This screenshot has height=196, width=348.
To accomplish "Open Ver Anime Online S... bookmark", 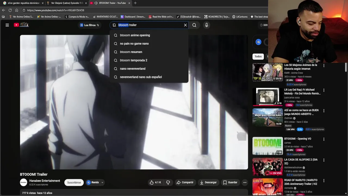I will point(21,17).
